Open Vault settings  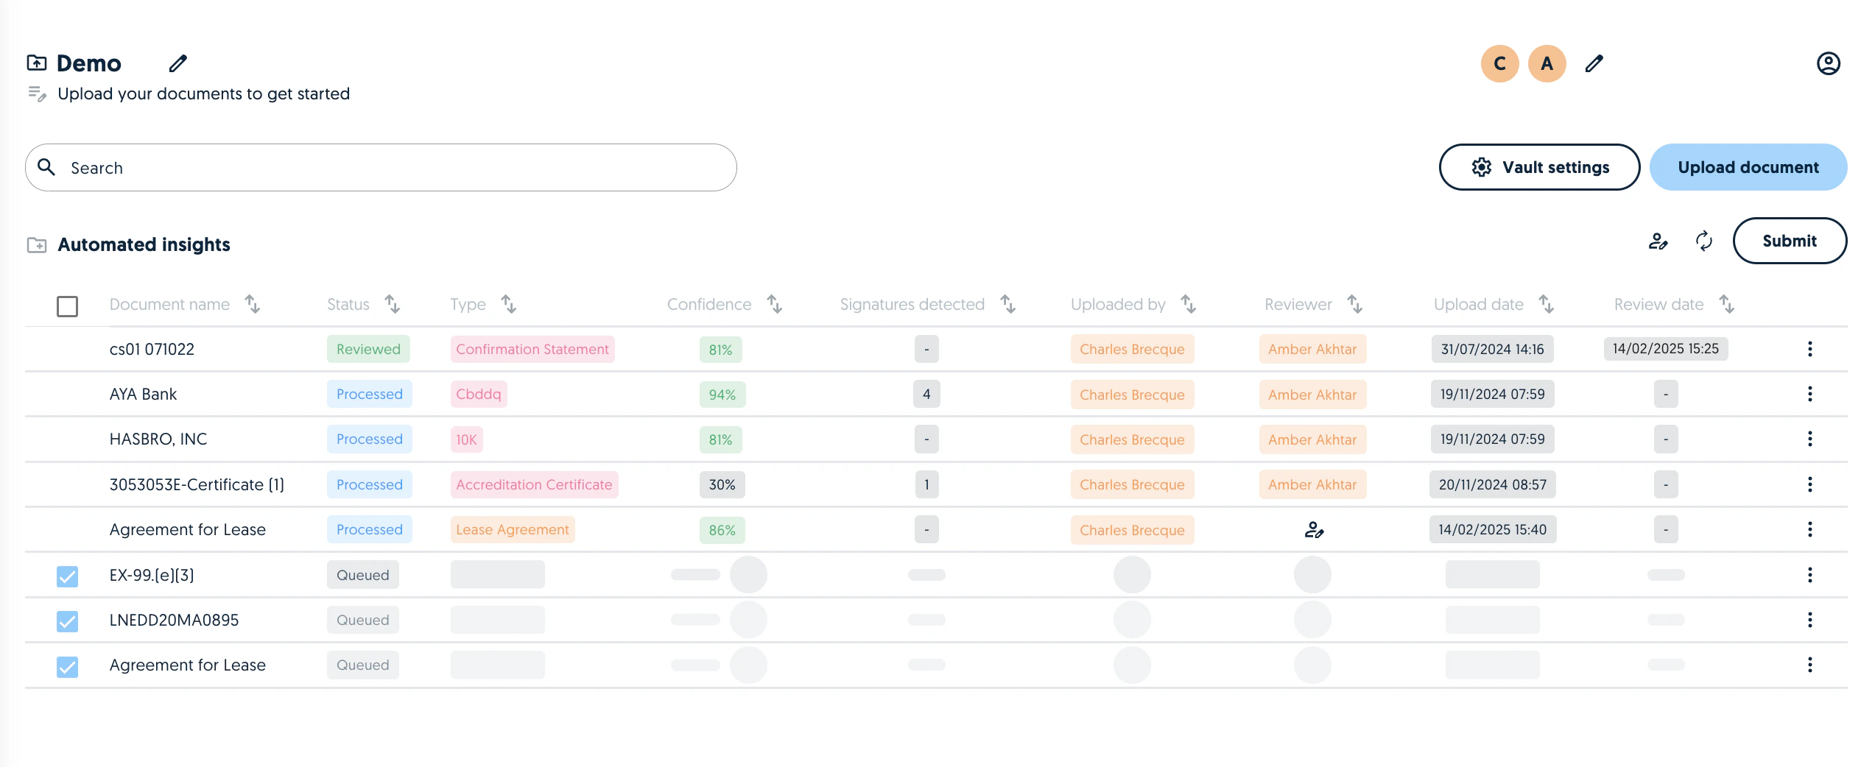pyautogui.click(x=1540, y=167)
